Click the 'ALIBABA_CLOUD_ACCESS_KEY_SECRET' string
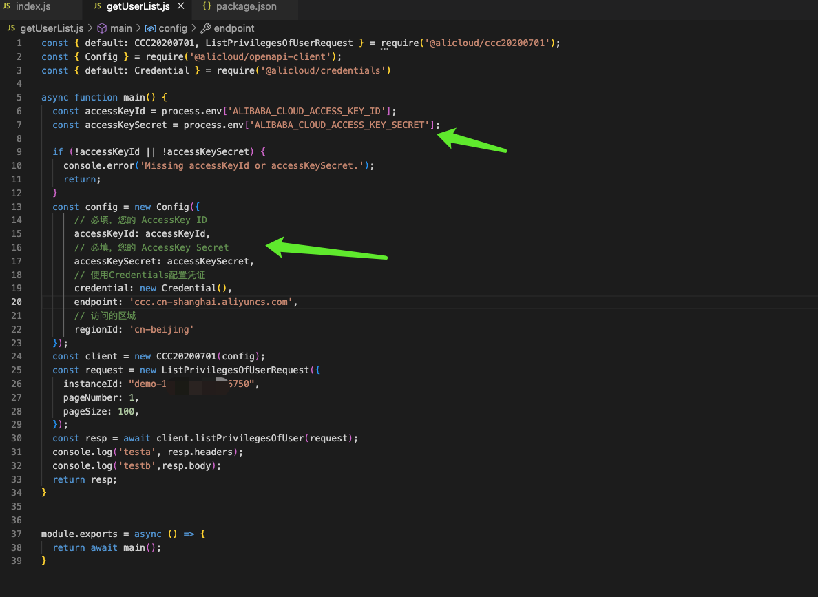The image size is (818, 597). coord(339,125)
